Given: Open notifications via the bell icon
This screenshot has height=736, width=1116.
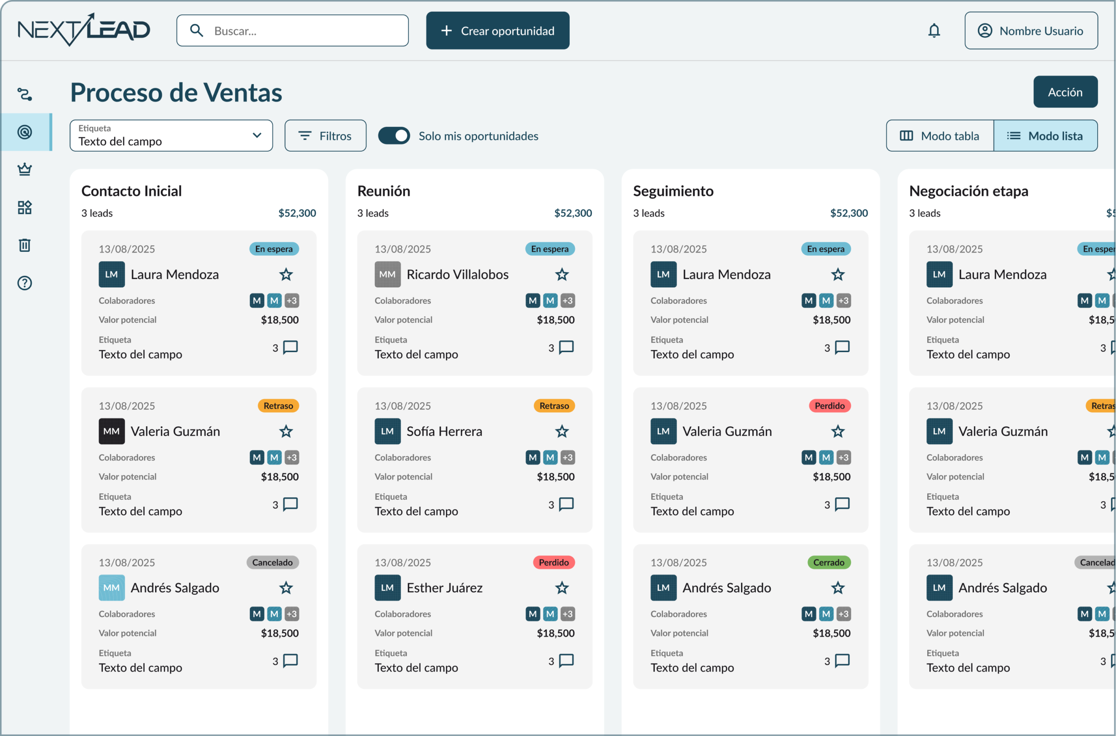Looking at the screenshot, I should pos(933,30).
